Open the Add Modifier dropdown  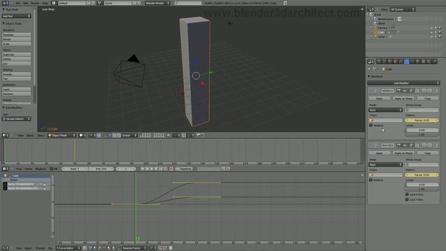coord(403,83)
